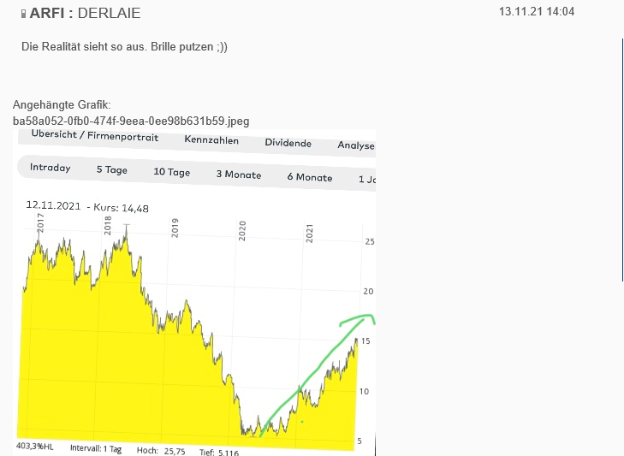Viewport: 624px width, 456px height.
Task: Select the 6 Monate chart period
Action: pyautogui.click(x=309, y=177)
